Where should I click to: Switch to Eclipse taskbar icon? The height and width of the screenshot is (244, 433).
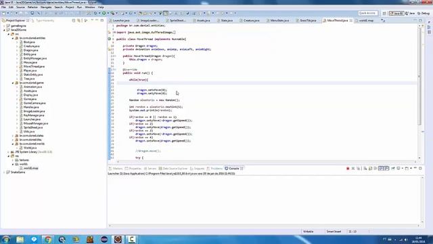(x=104, y=239)
